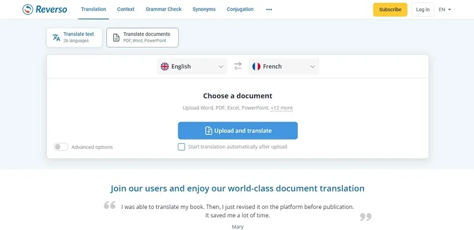Toggle the Advanced options switch

pyautogui.click(x=61, y=147)
